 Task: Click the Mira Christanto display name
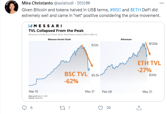pyautogui.click(x=37, y=3)
